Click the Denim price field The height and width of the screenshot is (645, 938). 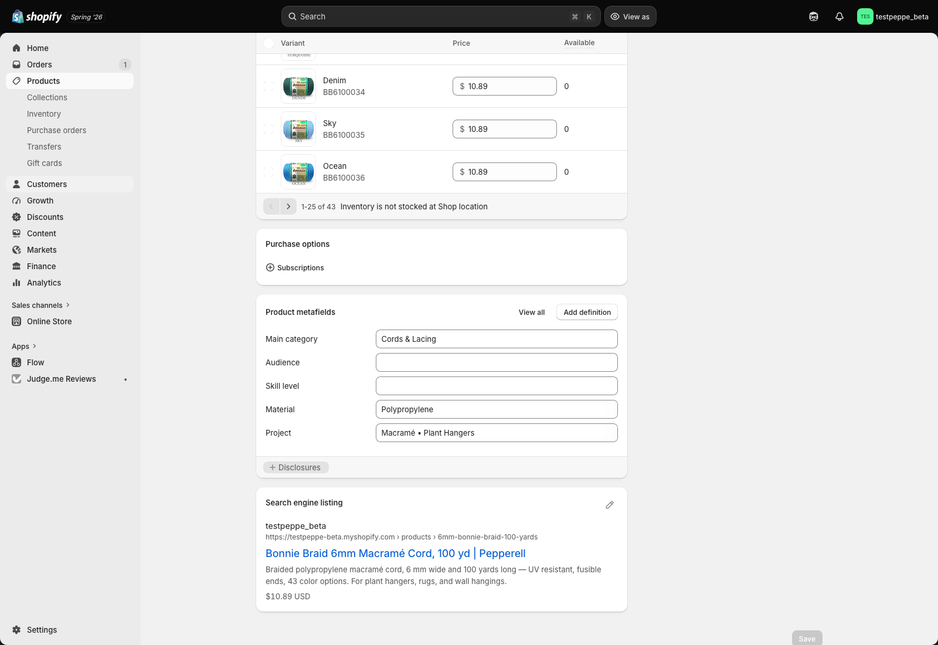[x=505, y=86]
